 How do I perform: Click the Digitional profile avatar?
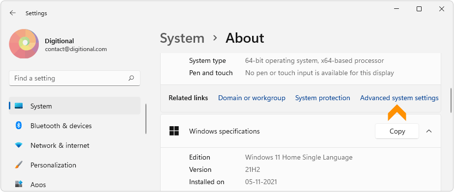24,44
